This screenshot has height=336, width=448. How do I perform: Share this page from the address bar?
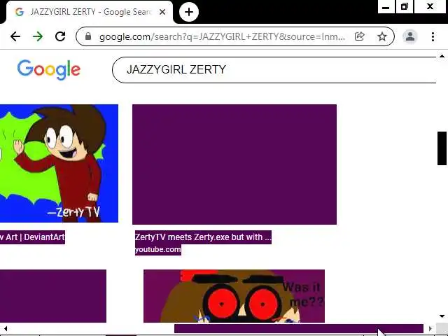click(359, 36)
